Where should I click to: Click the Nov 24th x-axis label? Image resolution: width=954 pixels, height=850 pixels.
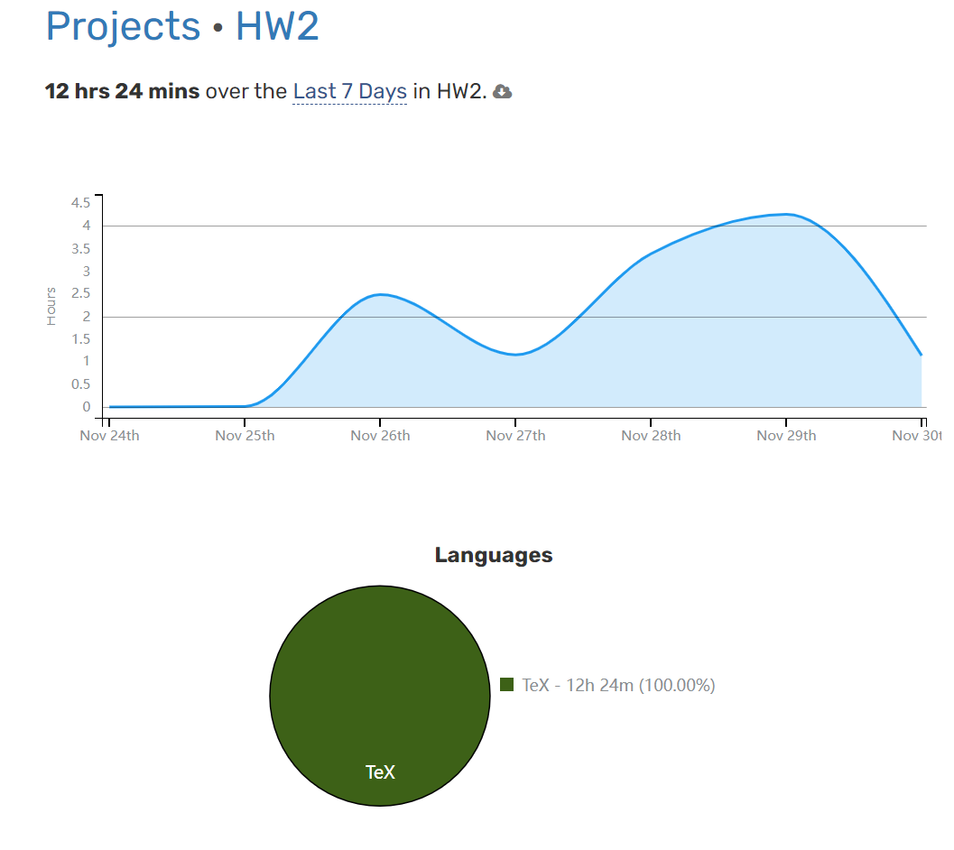click(109, 436)
